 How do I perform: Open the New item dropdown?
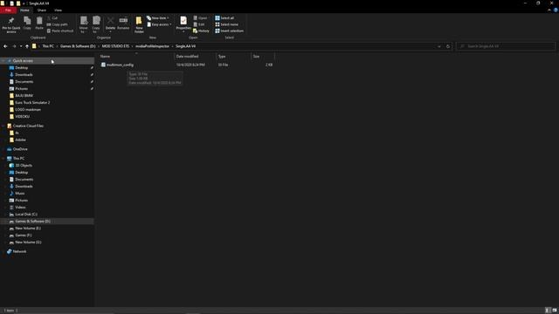[157, 17]
